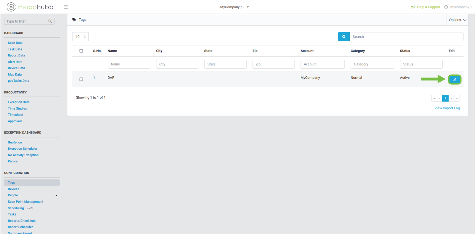Click the Name column filter field
The height and width of the screenshot is (234, 475).
point(129,64)
